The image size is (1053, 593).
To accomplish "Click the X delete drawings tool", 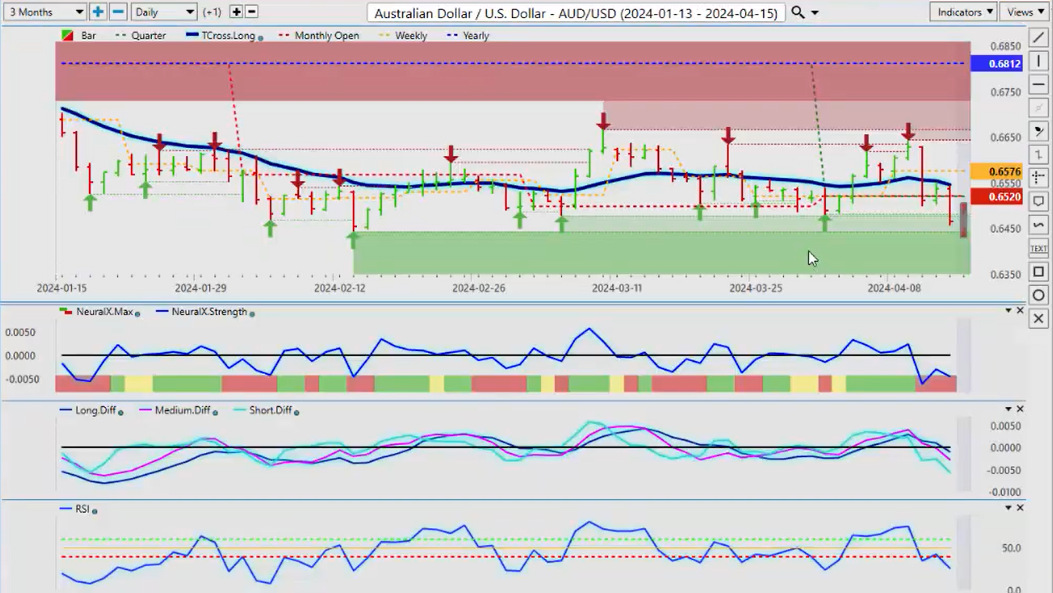I will 1038,319.
